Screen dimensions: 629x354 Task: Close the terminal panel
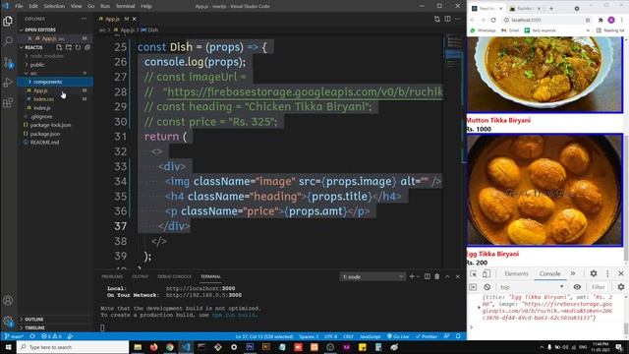[x=458, y=276]
